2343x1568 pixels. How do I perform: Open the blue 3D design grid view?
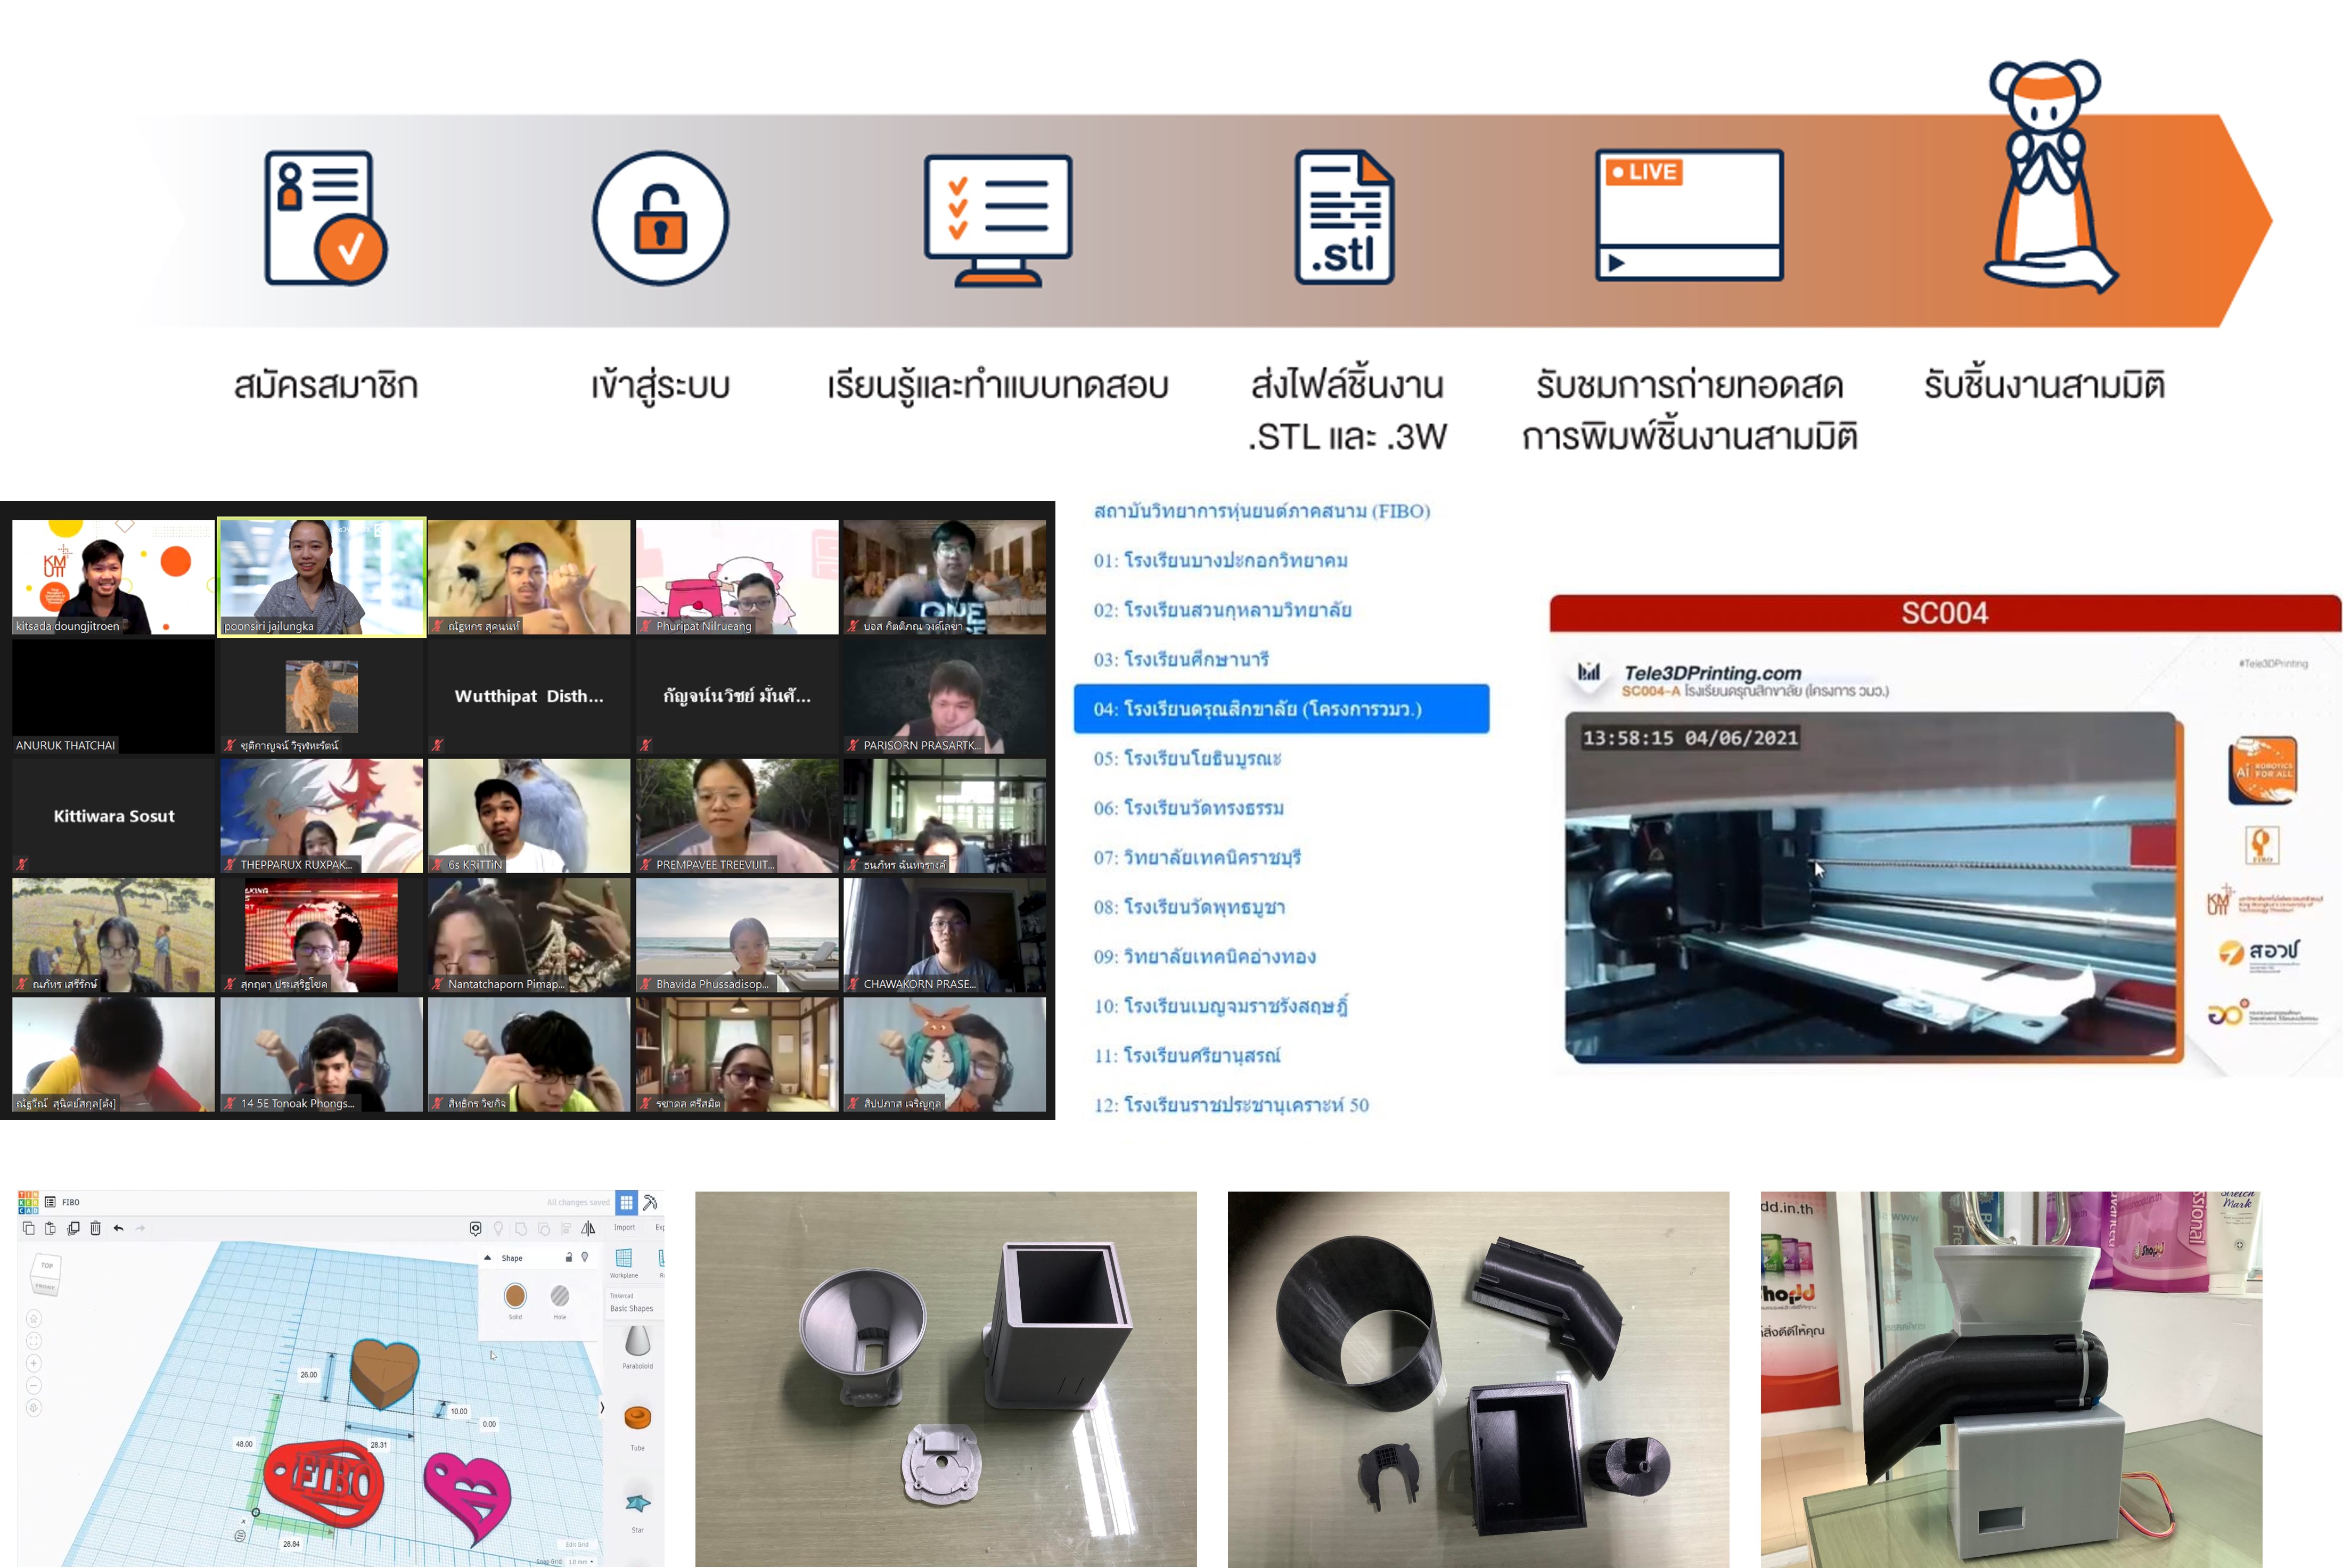click(x=626, y=1202)
